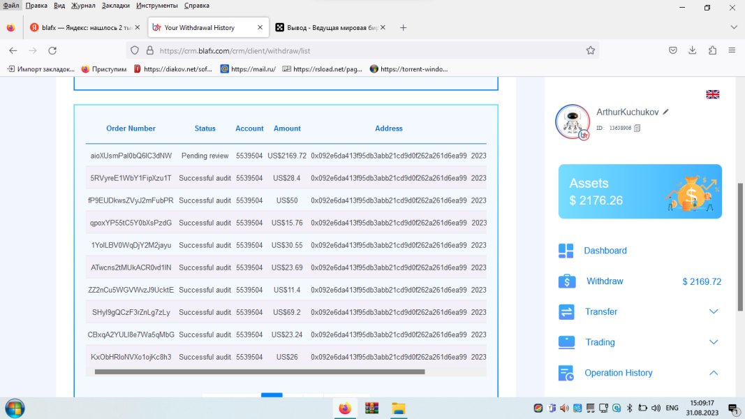
Task: Expand the Trading menu section
Action: tap(713, 342)
